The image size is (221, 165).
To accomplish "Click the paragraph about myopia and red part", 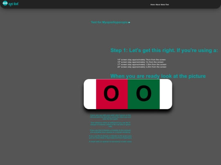I will point(110,131).
